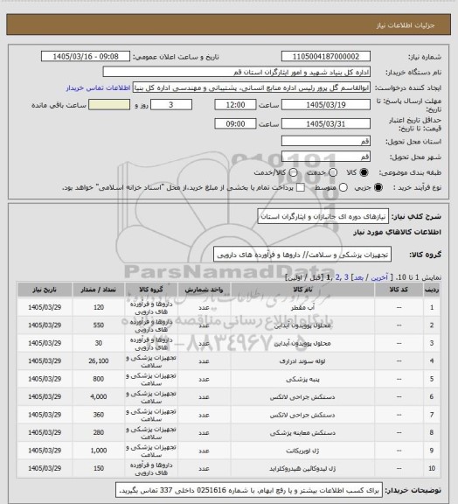Viewport: 458px width, 504px height.
Task: Select the متوسط purchase type radio
Action: tap(343, 187)
